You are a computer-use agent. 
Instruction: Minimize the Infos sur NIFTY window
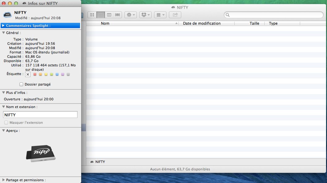pos(10,3)
